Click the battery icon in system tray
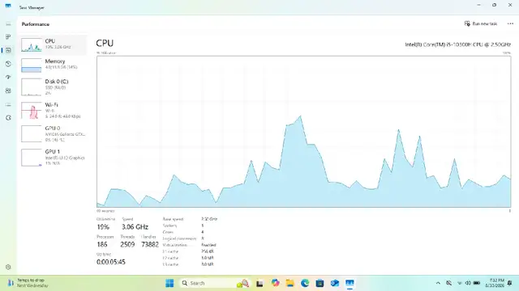 tap(477, 283)
